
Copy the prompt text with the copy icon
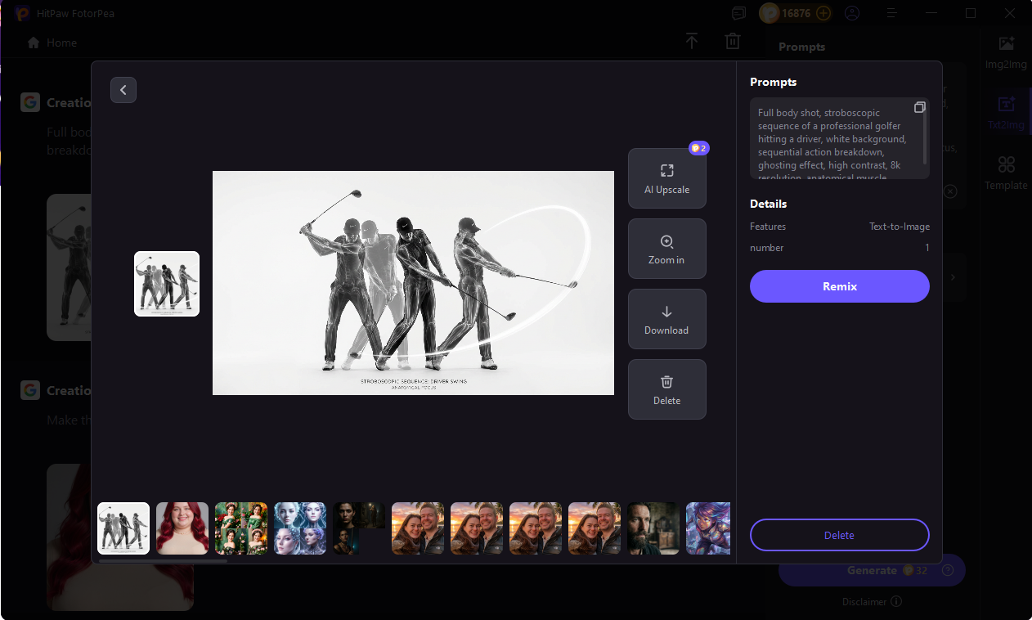920,107
